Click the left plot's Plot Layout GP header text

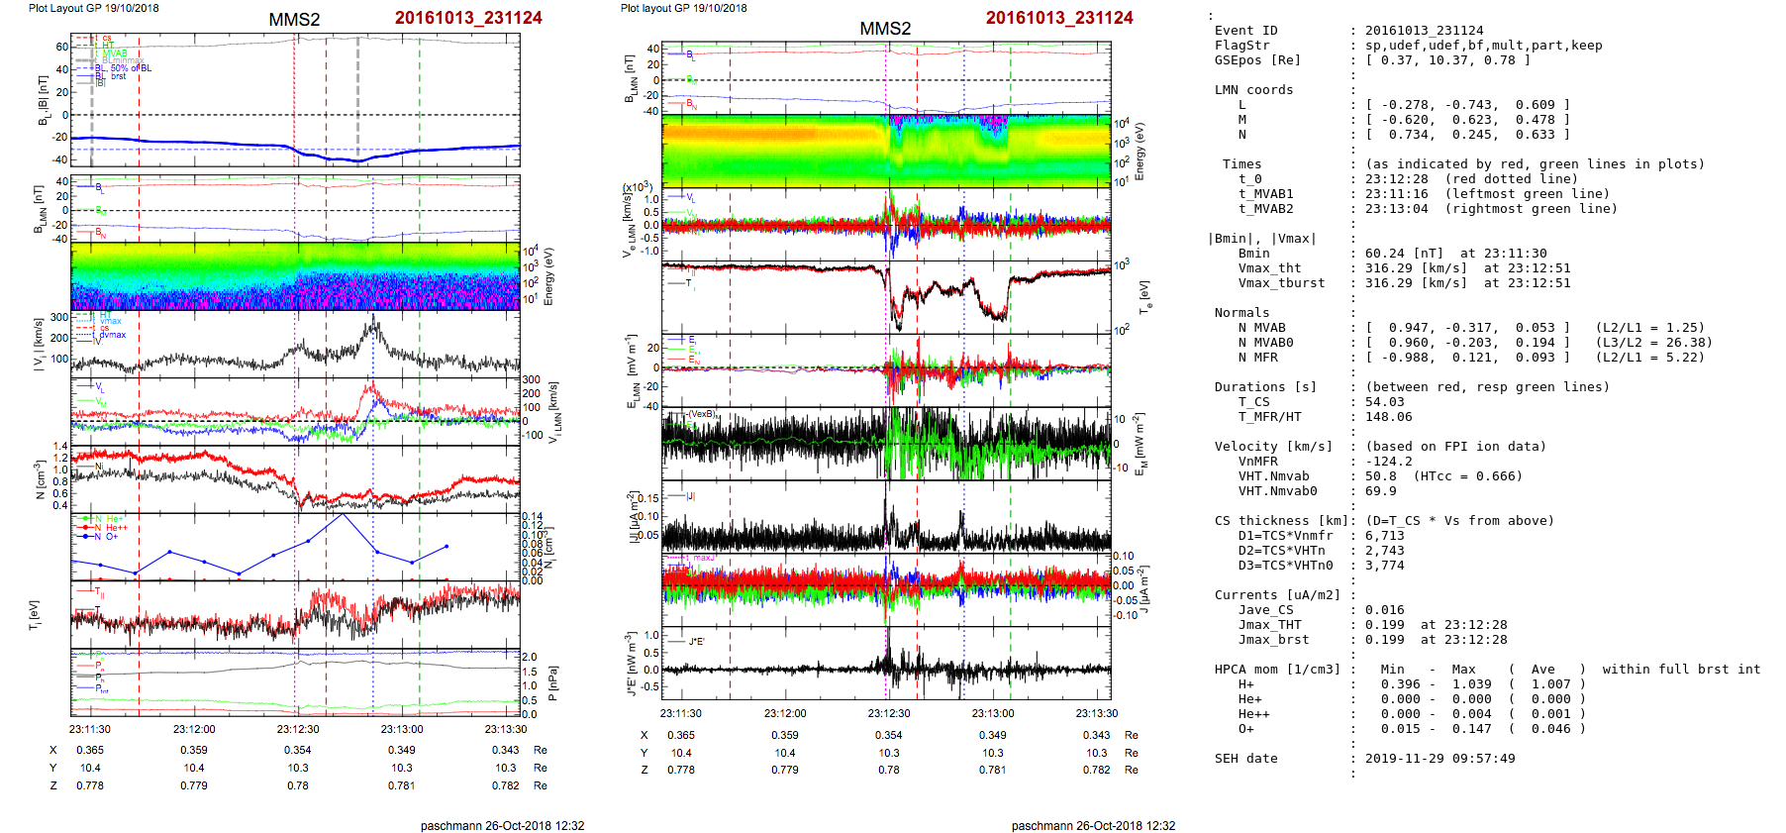93,8
